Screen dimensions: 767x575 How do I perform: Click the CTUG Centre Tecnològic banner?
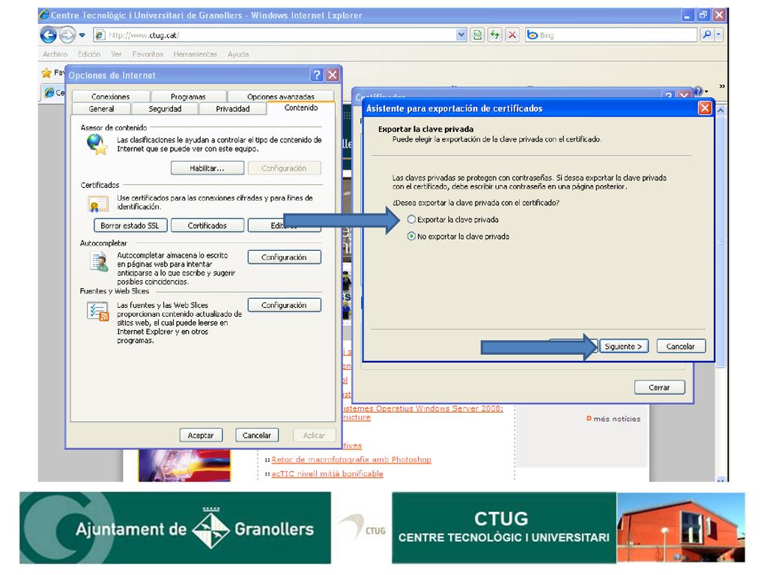point(504,528)
